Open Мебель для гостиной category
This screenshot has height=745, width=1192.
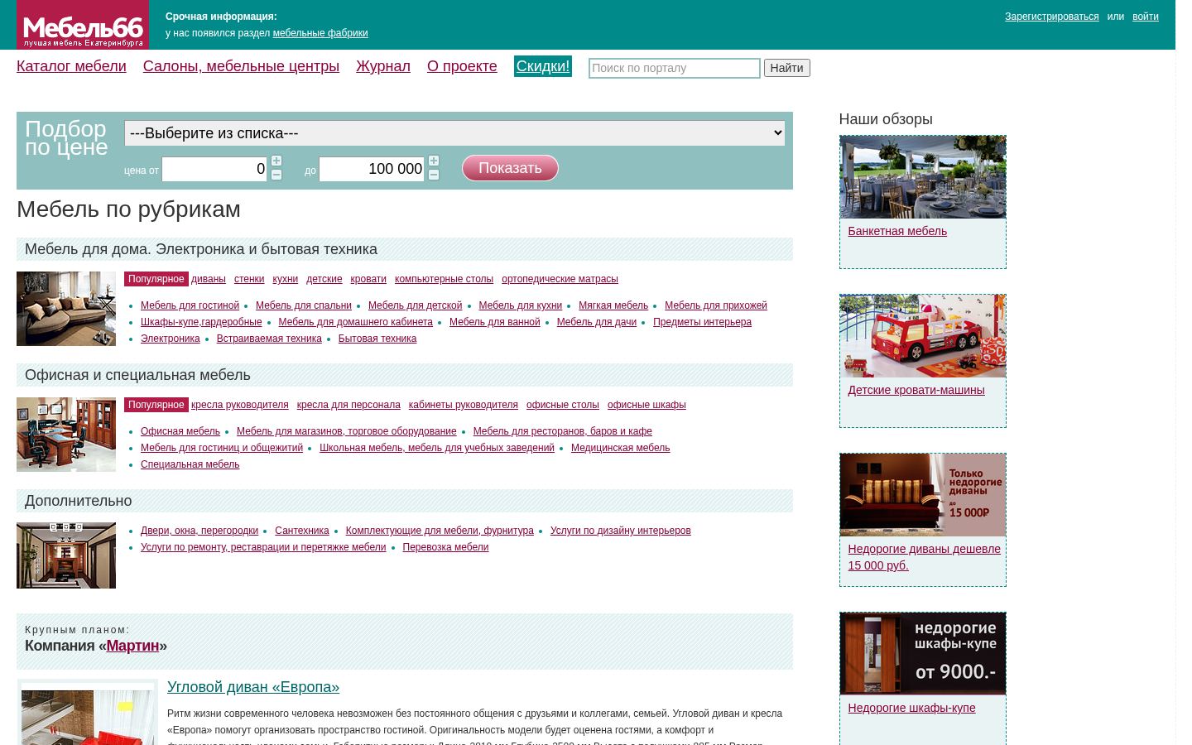pos(190,305)
